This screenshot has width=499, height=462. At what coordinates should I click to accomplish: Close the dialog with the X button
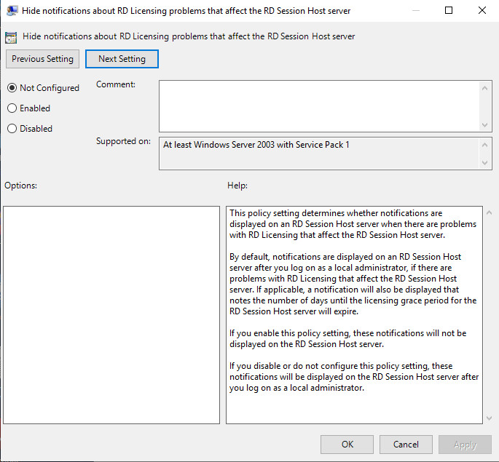[x=482, y=11]
